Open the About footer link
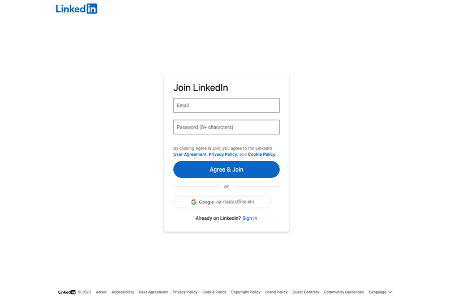Image resolution: width=453 pixels, height=302 pixels. point(101,292)
